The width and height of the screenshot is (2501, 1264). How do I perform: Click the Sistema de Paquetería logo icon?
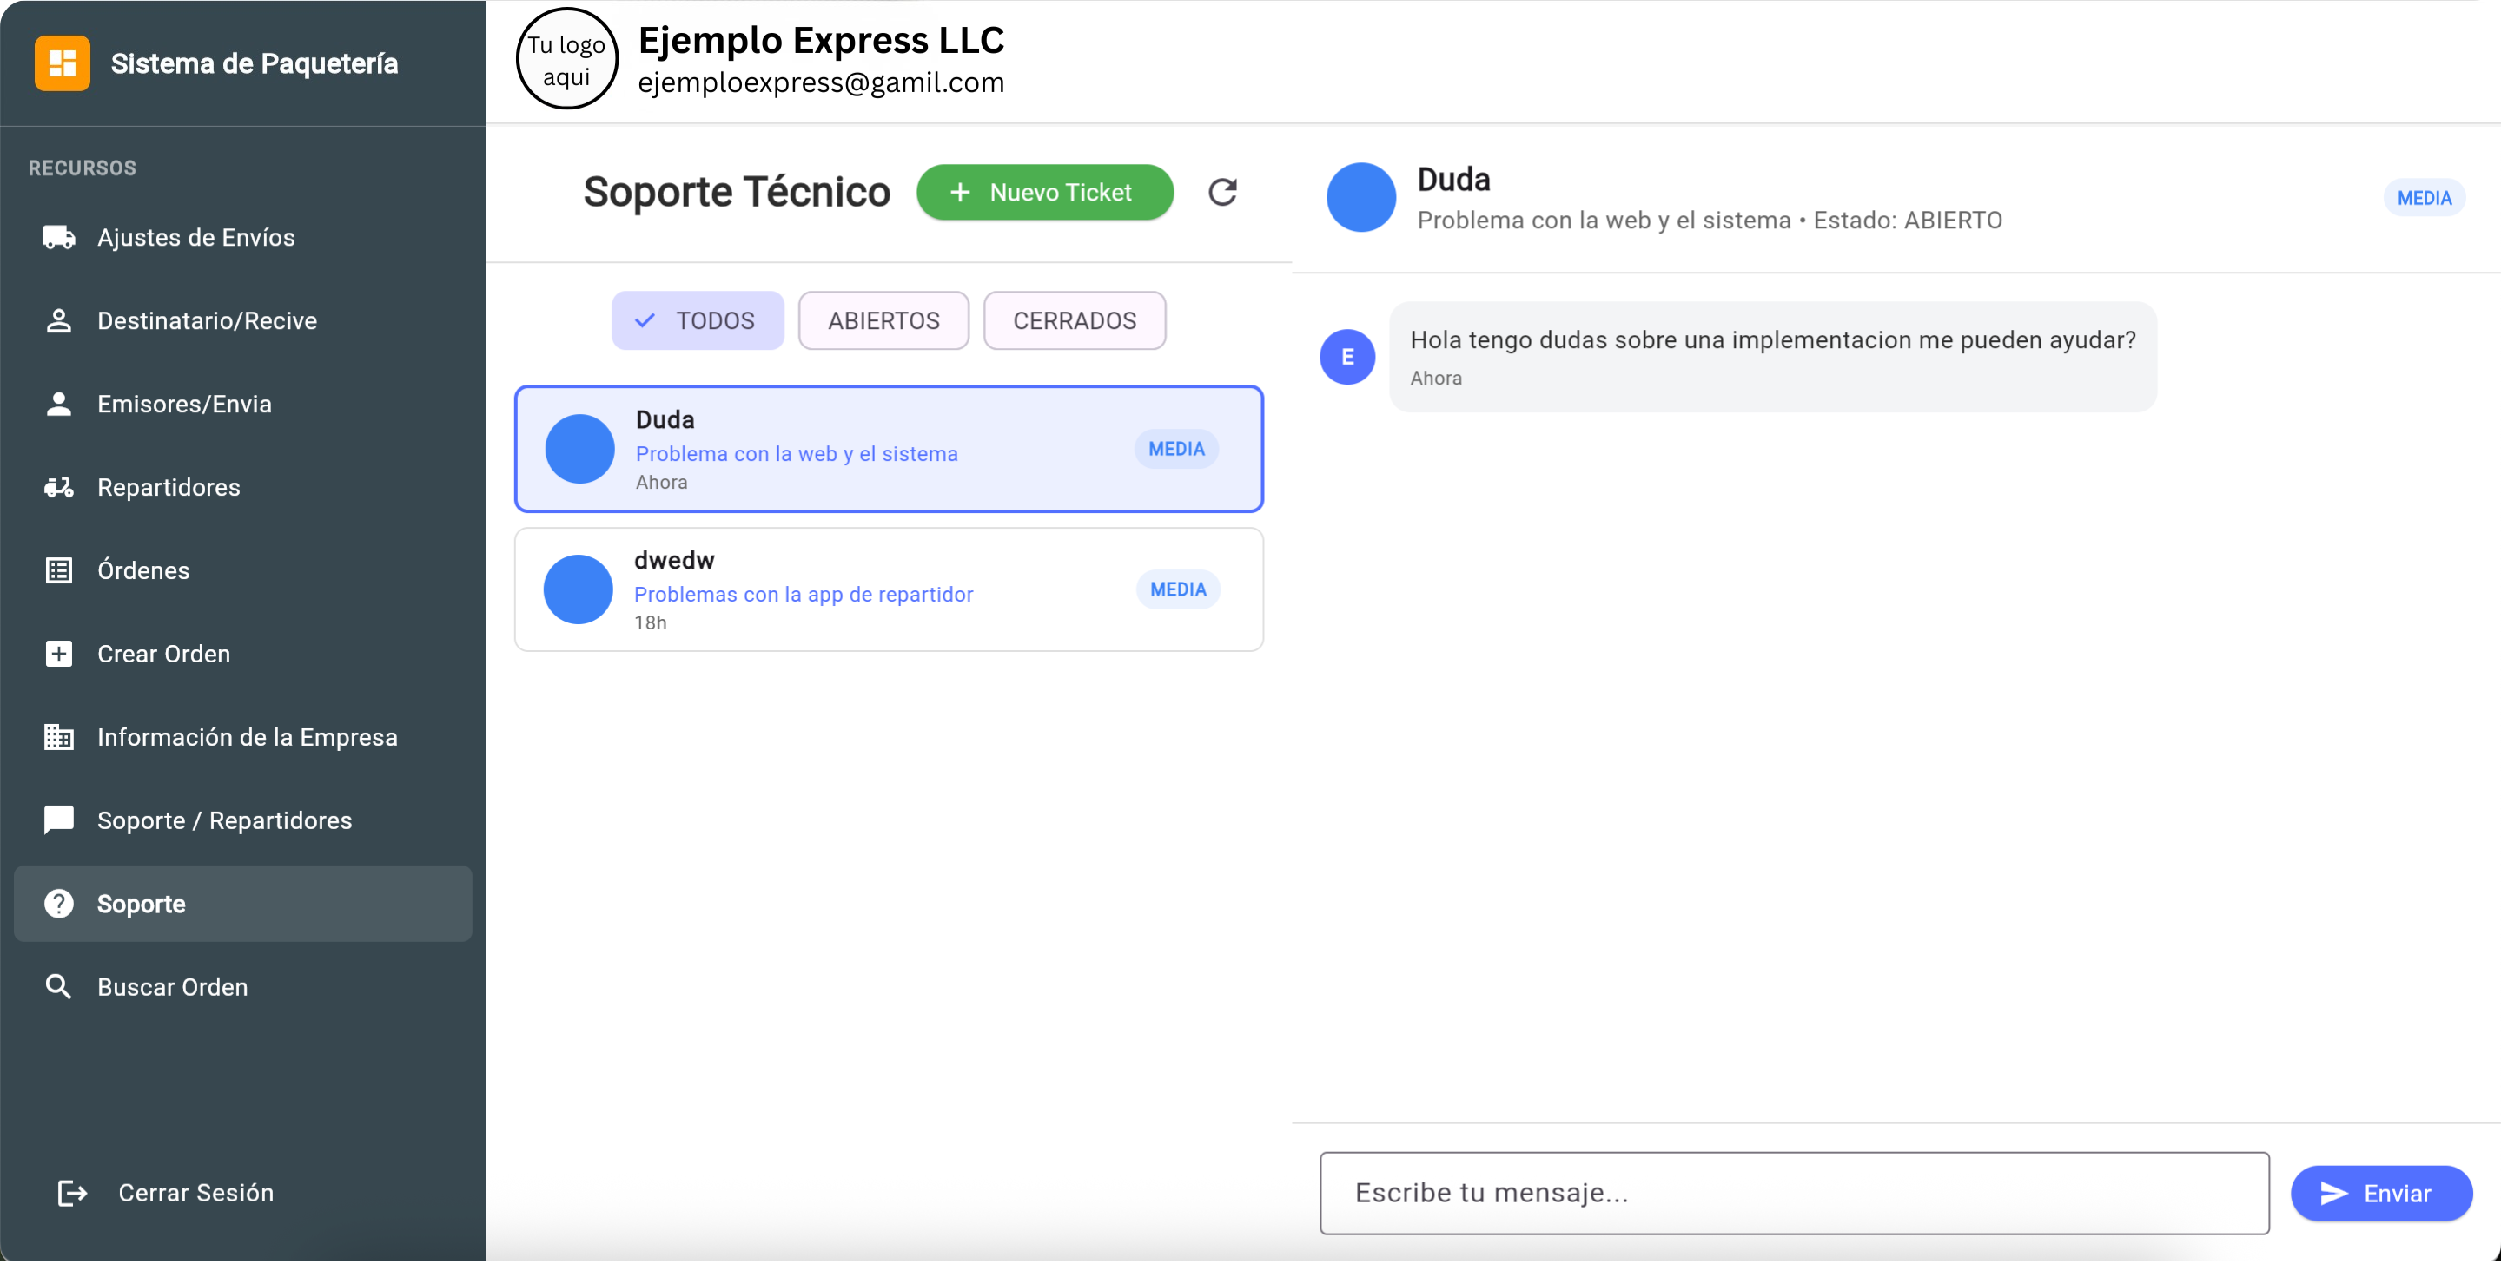tap(63, 63)
